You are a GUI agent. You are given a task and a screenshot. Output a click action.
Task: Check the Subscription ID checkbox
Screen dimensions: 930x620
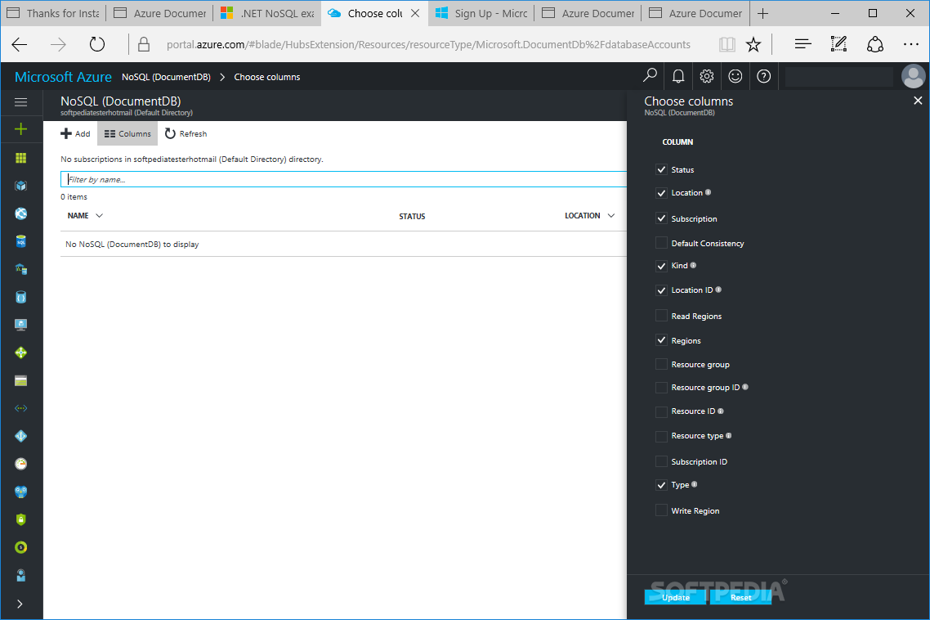661,461
